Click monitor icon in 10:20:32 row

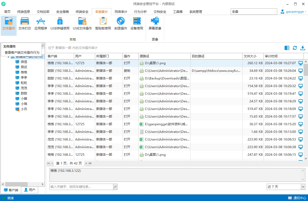301,86
